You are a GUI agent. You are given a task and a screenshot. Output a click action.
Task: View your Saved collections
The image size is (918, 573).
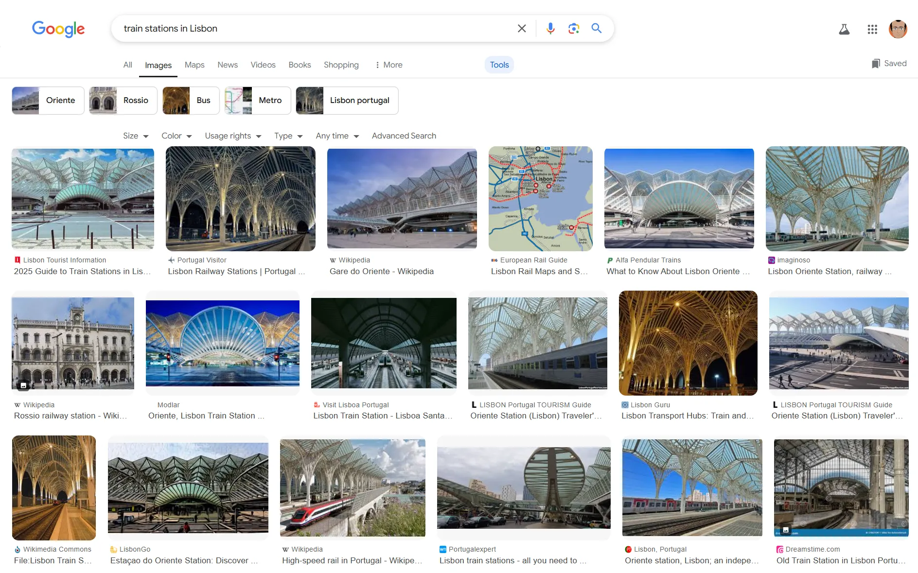888,63
